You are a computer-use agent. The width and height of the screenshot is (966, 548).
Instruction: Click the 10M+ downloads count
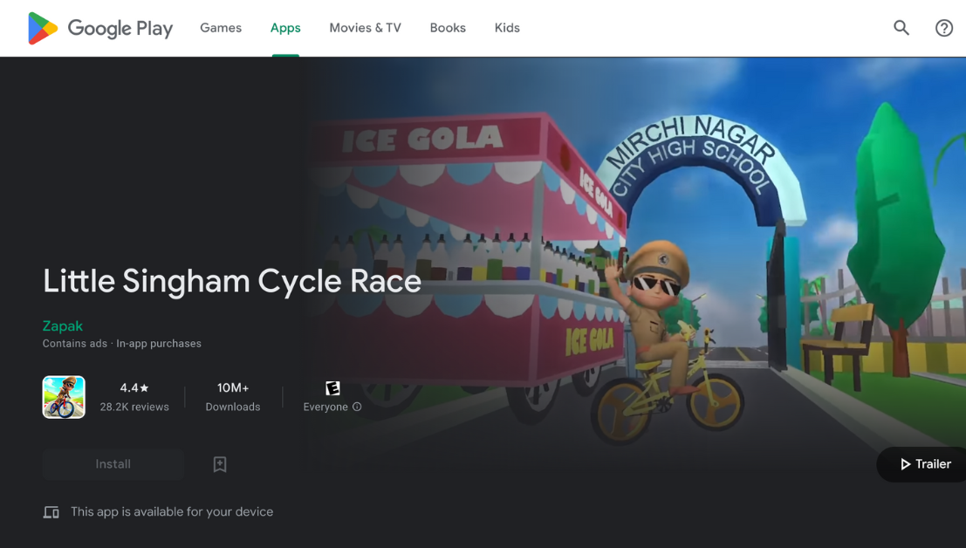pos(233,388)
